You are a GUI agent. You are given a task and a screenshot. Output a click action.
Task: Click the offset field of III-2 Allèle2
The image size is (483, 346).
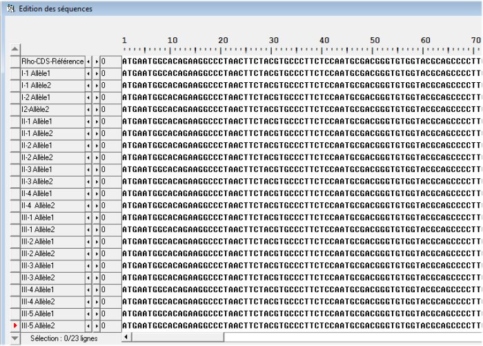point(110,253)
